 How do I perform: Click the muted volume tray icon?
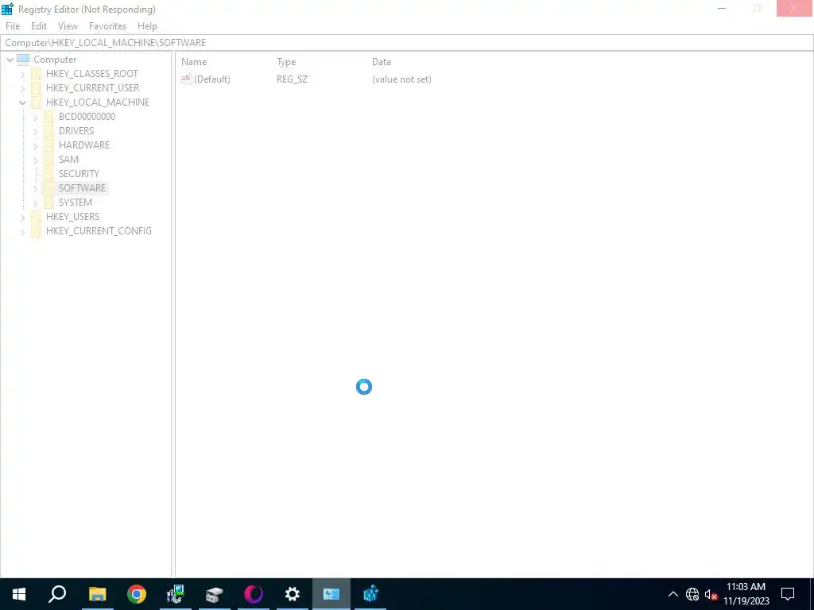coord(711,594)
